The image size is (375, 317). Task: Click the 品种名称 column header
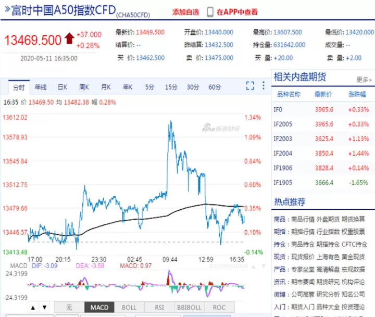(289, 94)
